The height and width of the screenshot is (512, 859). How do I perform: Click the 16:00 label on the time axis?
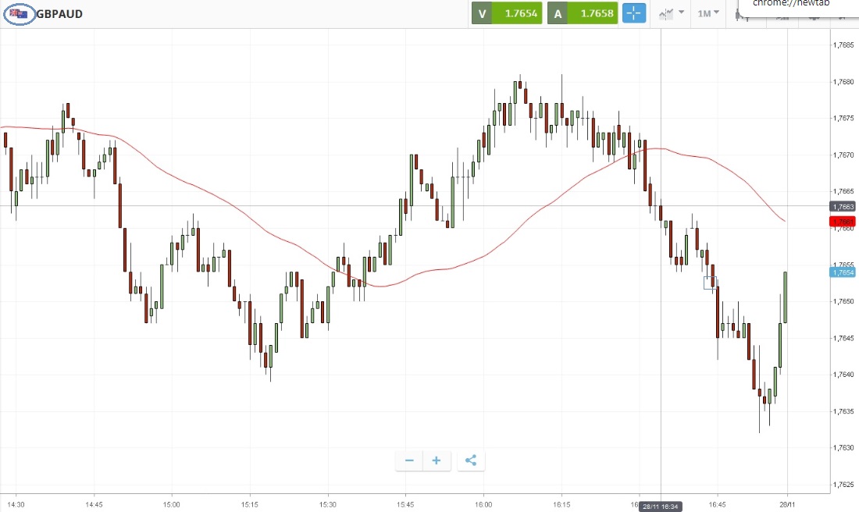(483, 505)
